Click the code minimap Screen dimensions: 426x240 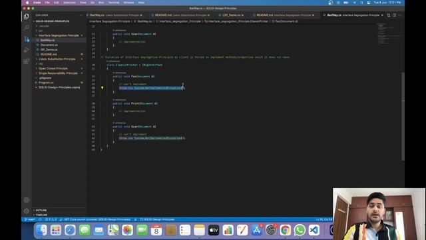point(389,34)
